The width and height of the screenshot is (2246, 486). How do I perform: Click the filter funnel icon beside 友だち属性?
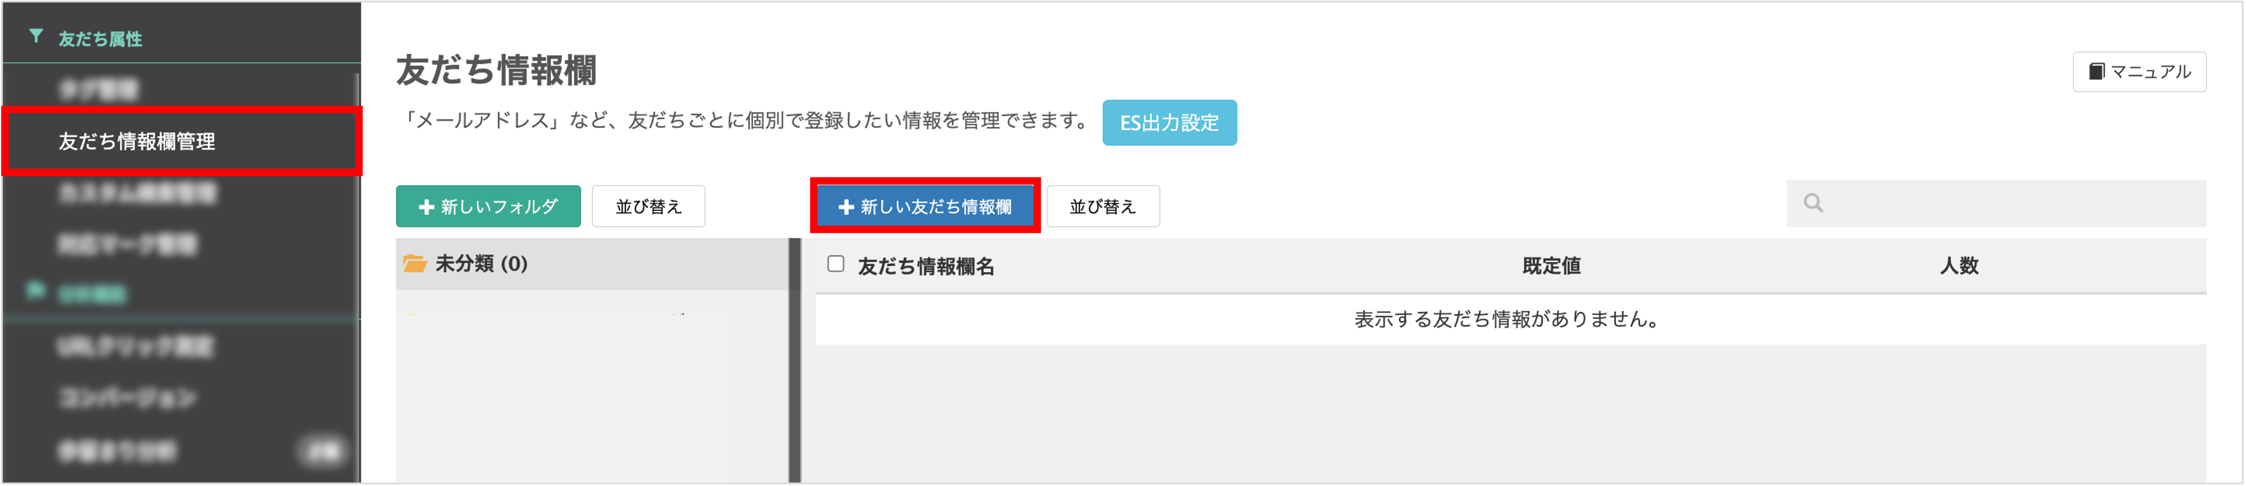36,37
